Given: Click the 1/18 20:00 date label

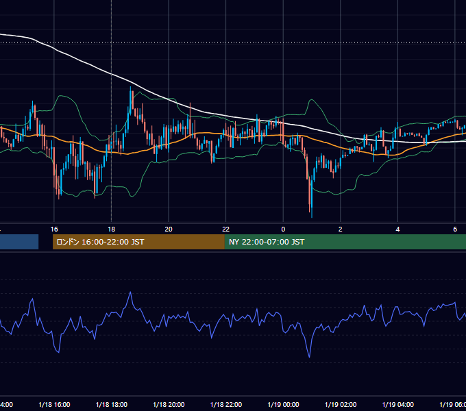Looking at the screenshot, I should coord(169,405).
